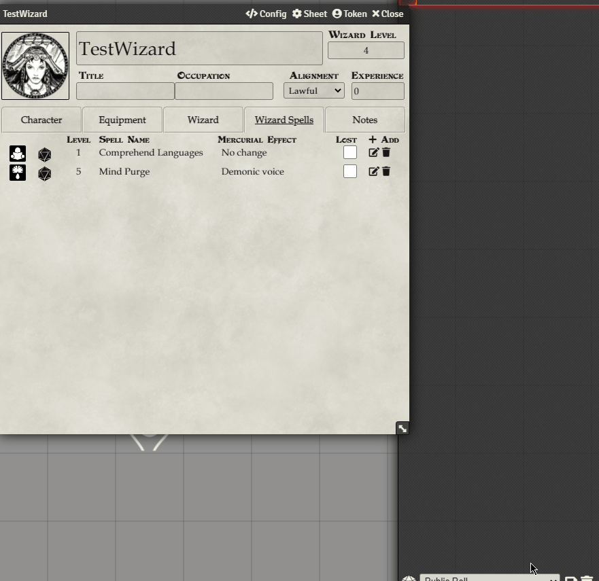Switch to the Wizard tab

(203, 120)
